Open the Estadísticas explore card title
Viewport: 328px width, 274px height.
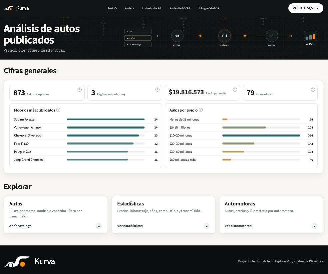click(130, 204)
